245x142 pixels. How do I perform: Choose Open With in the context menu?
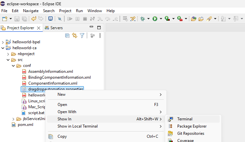click(106, 112)
